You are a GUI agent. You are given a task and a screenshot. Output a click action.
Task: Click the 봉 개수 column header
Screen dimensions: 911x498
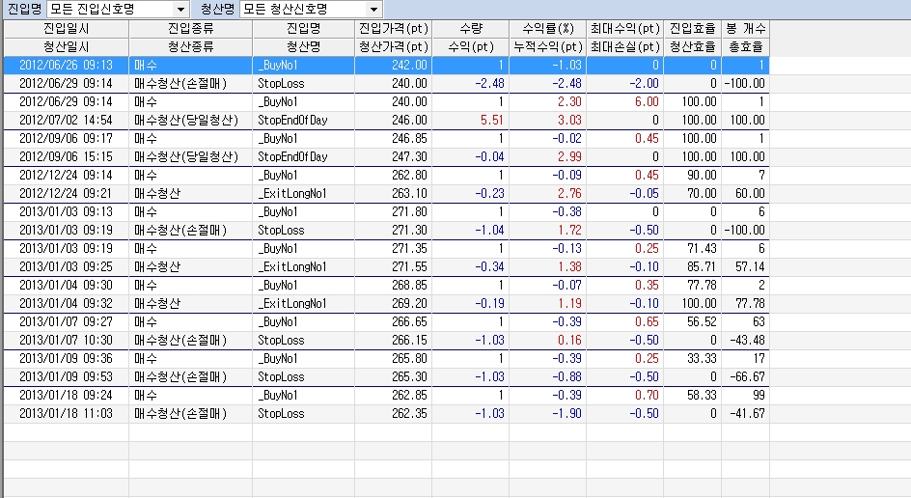744,29
